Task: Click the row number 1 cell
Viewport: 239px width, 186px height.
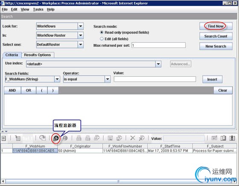Action: (6, 151)
